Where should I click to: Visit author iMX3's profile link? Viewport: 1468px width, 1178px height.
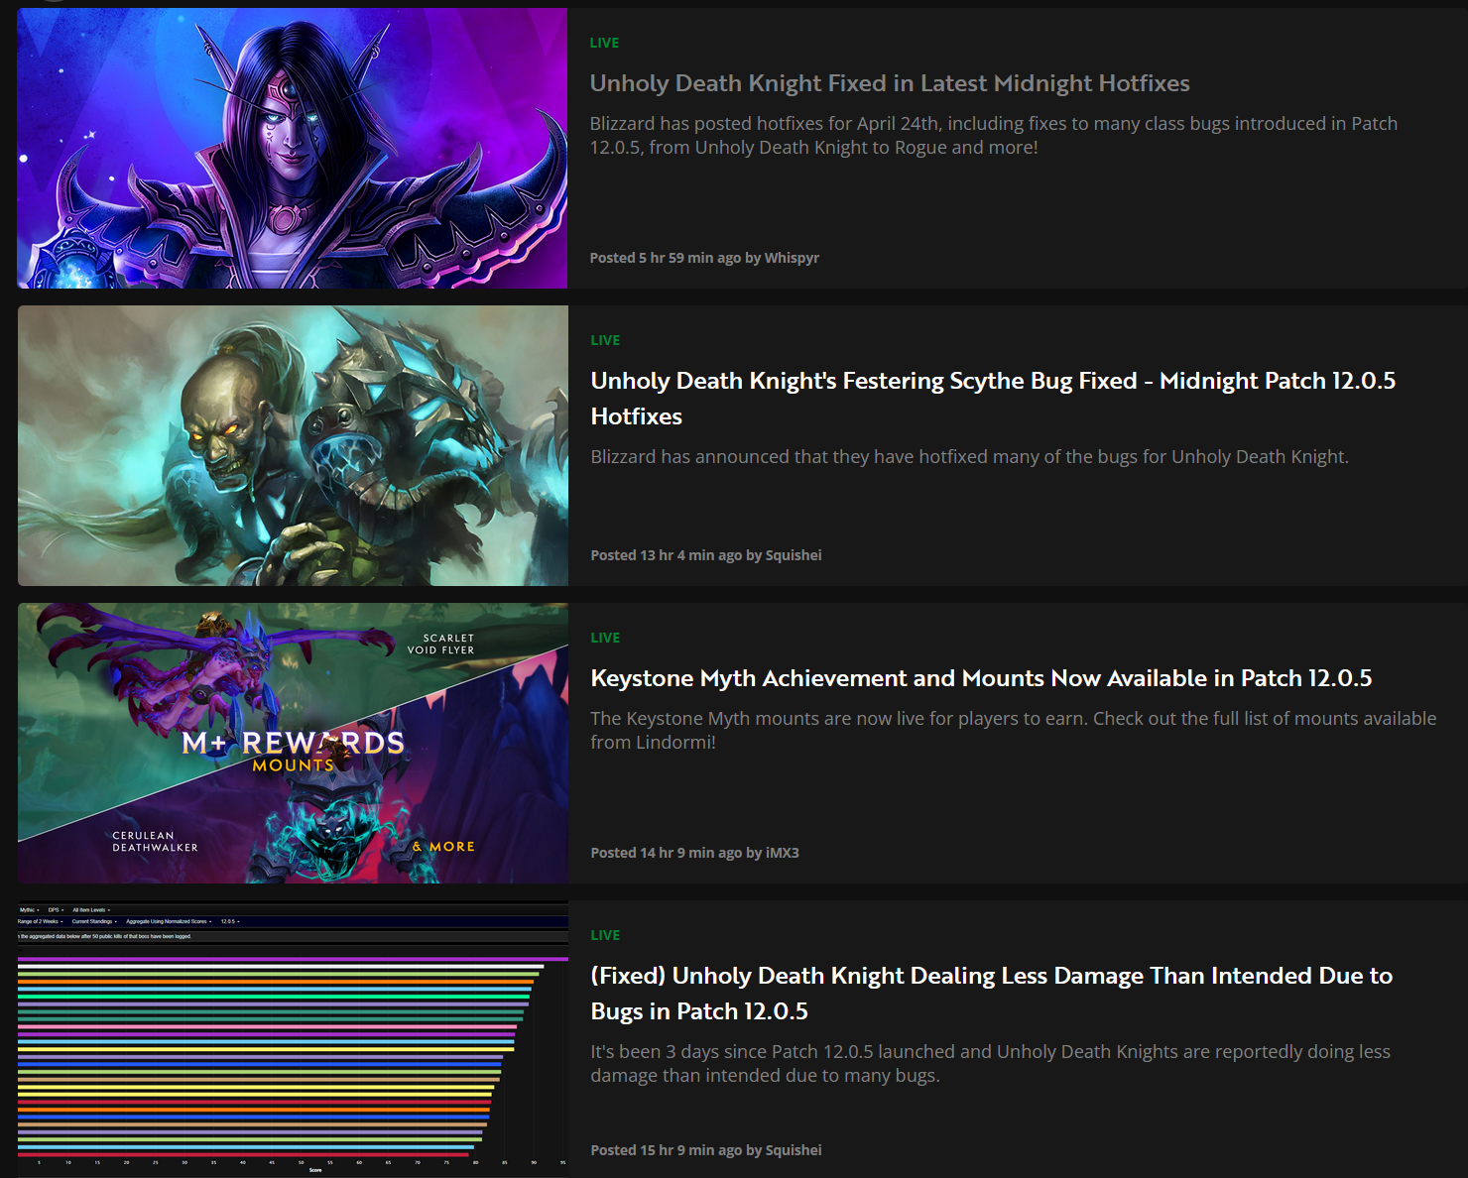coord(783,853)
